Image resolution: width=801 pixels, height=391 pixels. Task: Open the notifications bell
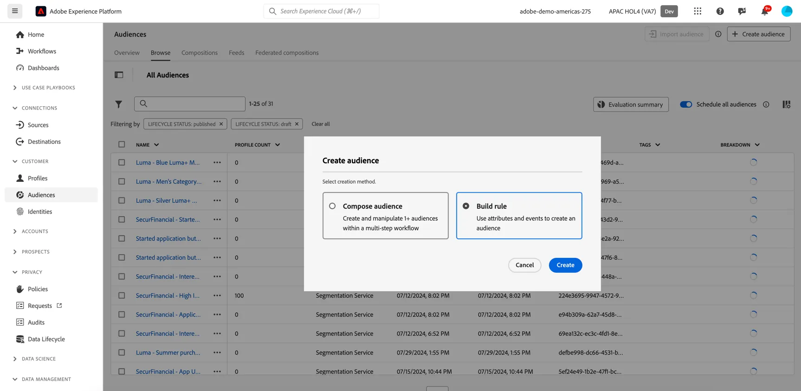click(764, 11)
